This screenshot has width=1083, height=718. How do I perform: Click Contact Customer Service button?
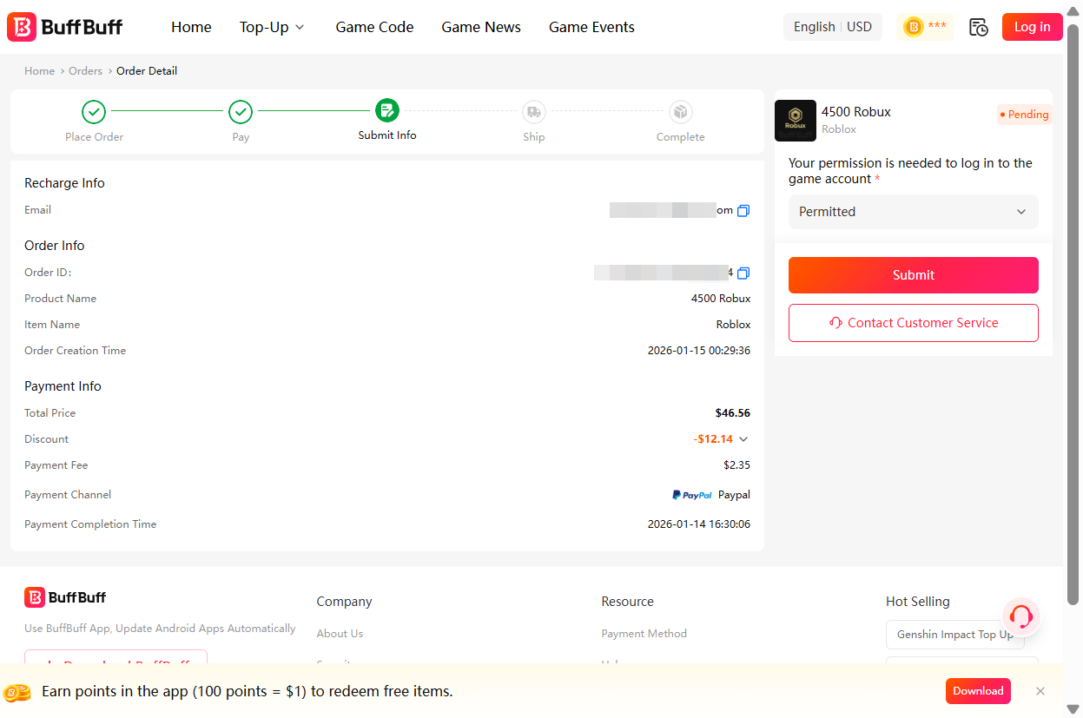tap(913, 323)
